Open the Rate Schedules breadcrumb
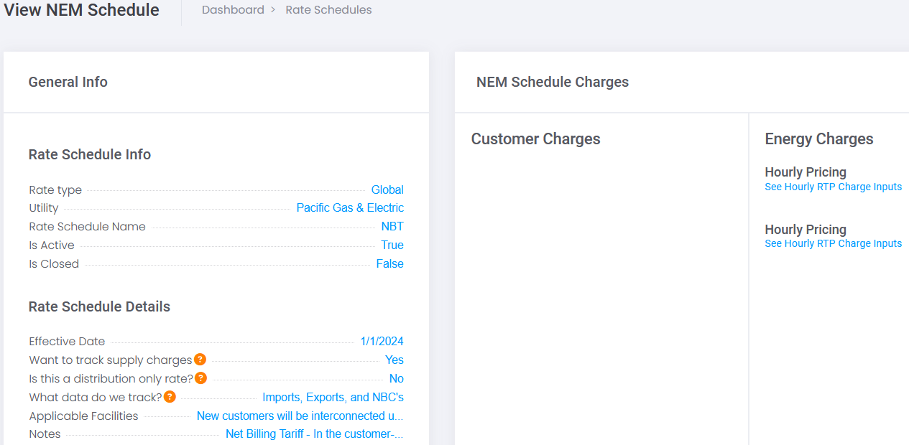The width and height of the screenshot is (909, 445). point(328,9)
